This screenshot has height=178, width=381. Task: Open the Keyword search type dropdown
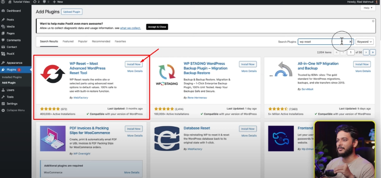point(365,42)
